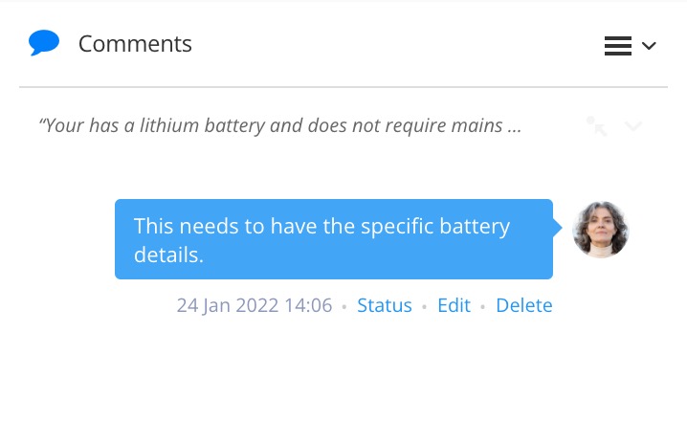687x421 pixels.
Task: Edit the battery details comment
Action: point(454,305)
